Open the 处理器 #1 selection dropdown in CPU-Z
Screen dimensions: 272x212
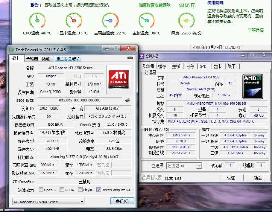tap(184, 166)
